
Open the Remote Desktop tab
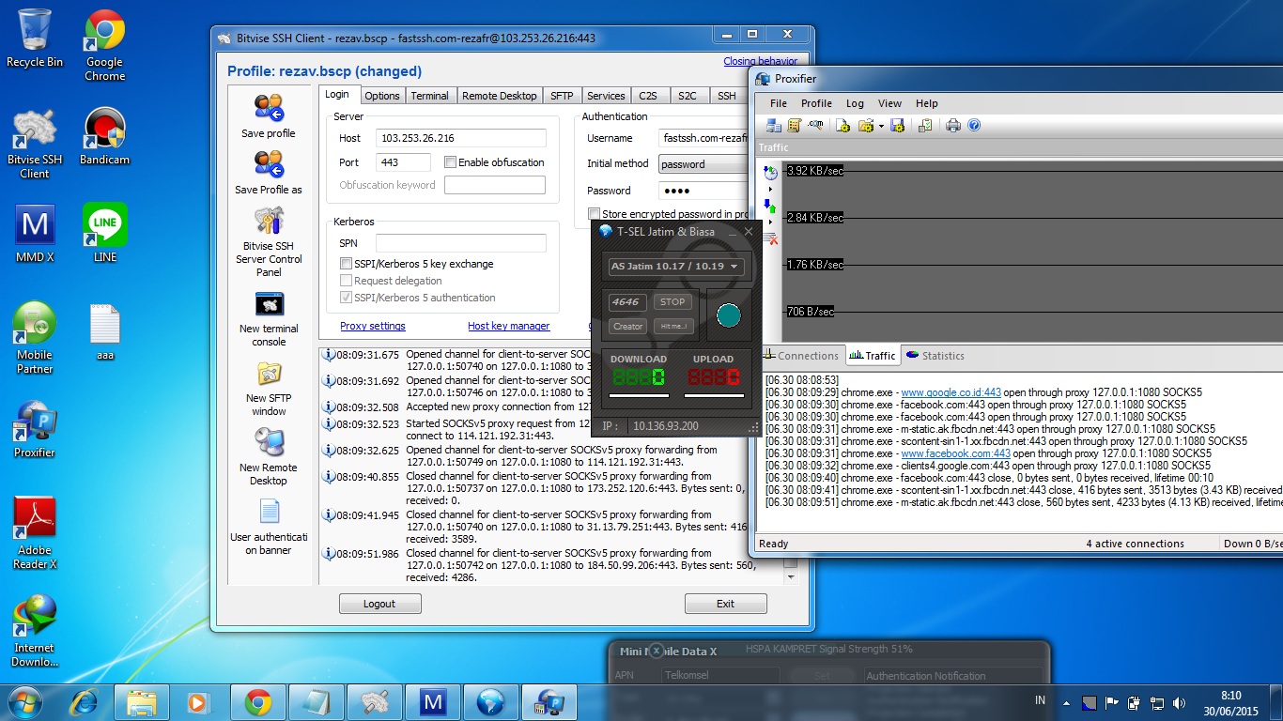(x=500, y=96)
